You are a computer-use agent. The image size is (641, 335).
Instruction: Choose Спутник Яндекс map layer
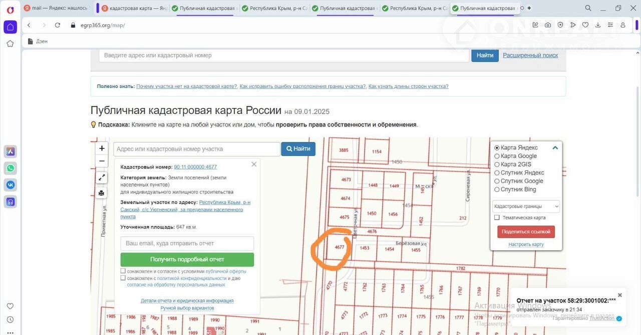click(497, 173)
